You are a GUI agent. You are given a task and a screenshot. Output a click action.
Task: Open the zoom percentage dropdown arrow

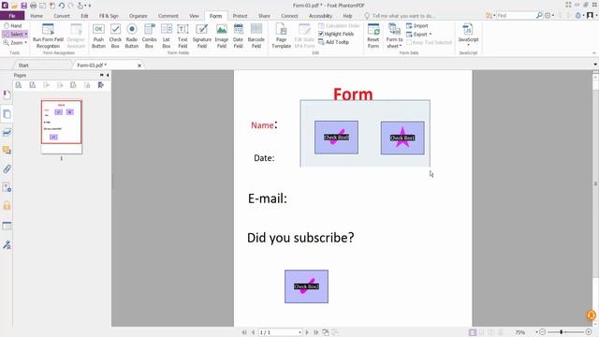point(536,332)
